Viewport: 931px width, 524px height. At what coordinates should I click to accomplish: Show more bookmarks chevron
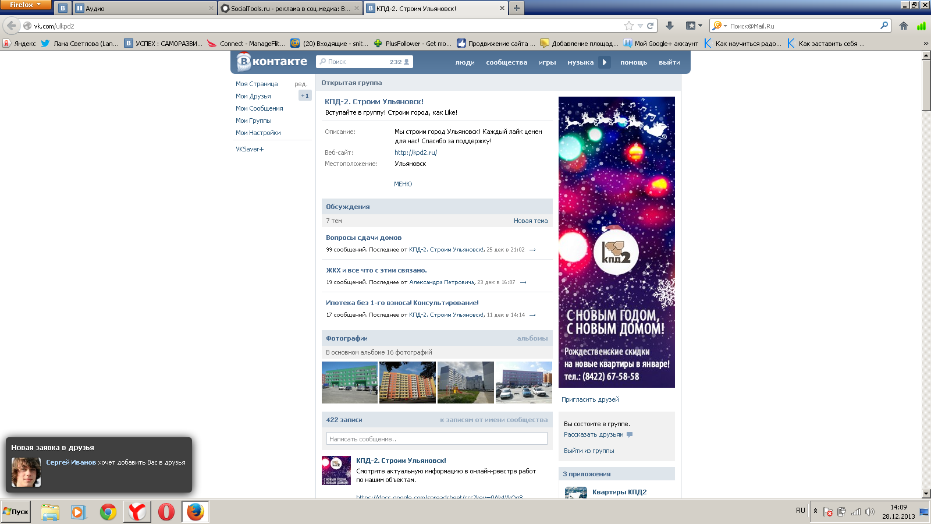(925, 43)
